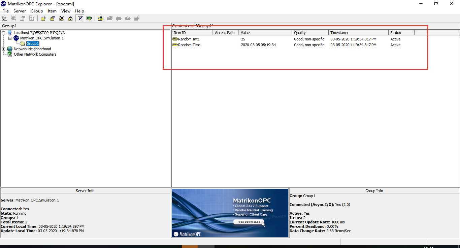Open the Help menu
Screen dimensions: 460x248
coord(79,11)
